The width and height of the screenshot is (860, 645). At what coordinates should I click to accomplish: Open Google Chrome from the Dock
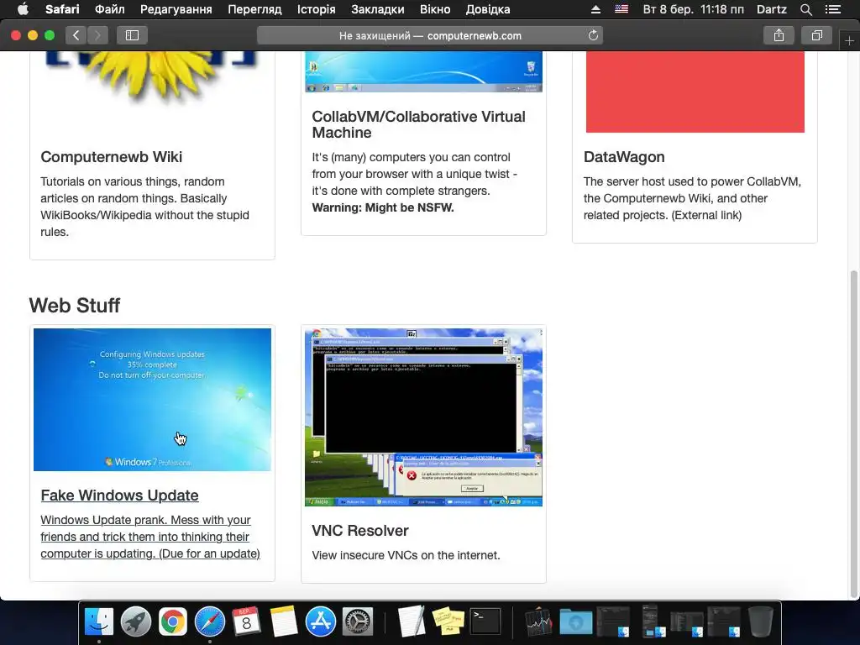point(173,622)
